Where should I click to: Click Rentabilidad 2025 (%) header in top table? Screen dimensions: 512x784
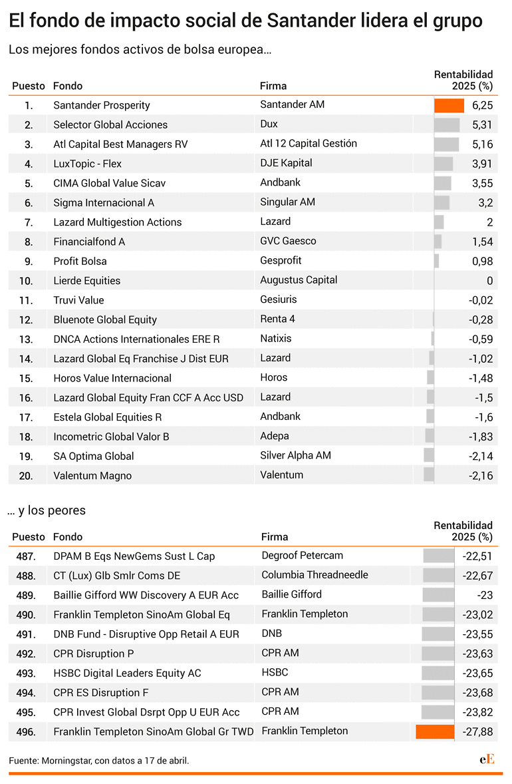tap(463, 80)
